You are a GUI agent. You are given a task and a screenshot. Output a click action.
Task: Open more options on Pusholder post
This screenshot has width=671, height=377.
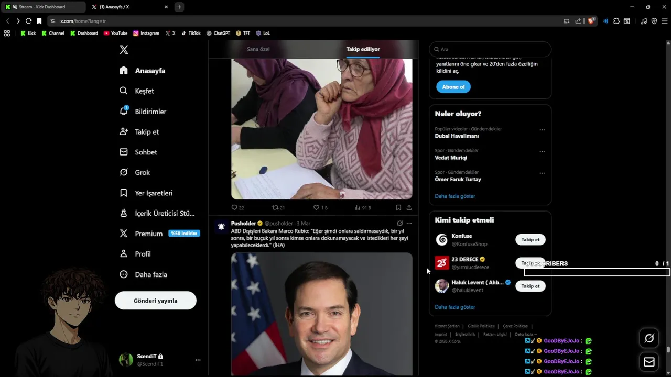click(x=409, y=223)
